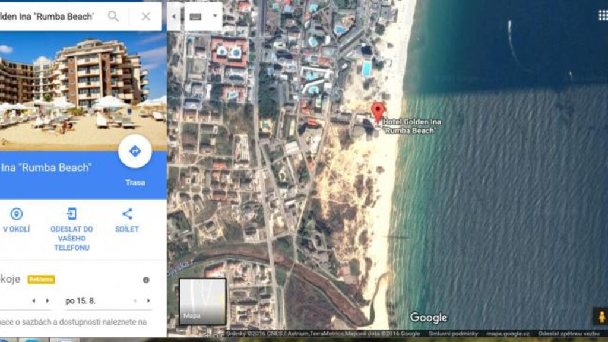The image size is (608, 342).
Task: Click the Street View pegman icon
Action: (x=601, y=316)
